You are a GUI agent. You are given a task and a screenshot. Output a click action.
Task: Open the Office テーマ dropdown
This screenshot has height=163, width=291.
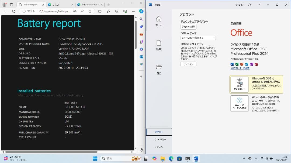coord(198,38)
